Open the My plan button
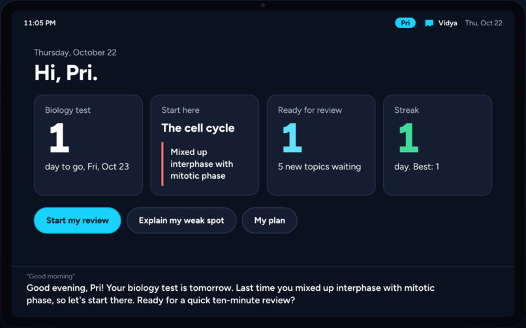Image resolution: width=526 pixels, height=328 pixels. tap(270, 220)
